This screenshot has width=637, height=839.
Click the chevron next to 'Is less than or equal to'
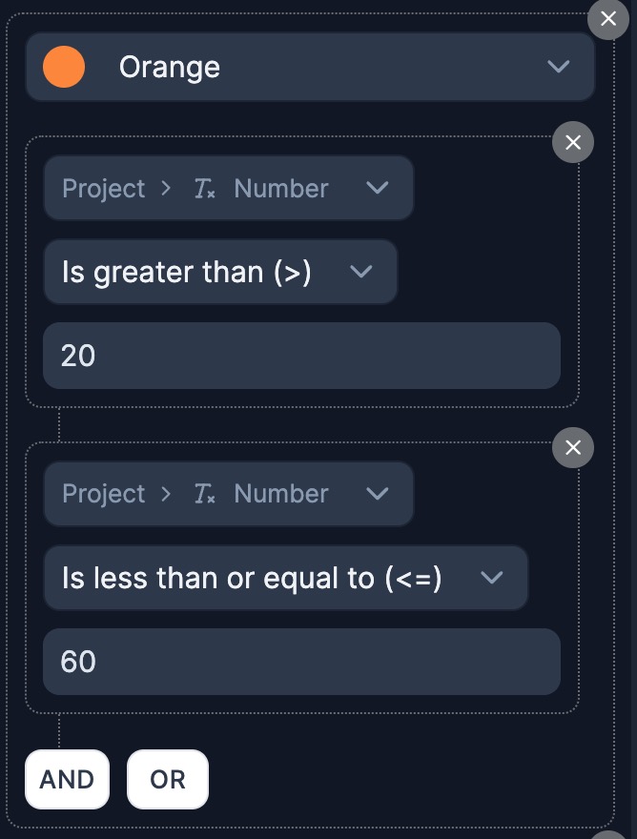point(491,578)
